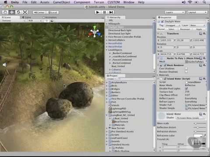
Task: Open the Layout dropdown
Action: (197, 12)
